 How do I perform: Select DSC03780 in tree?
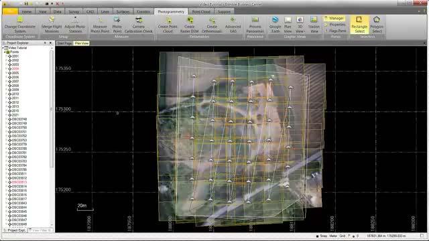tap(19, 149)
